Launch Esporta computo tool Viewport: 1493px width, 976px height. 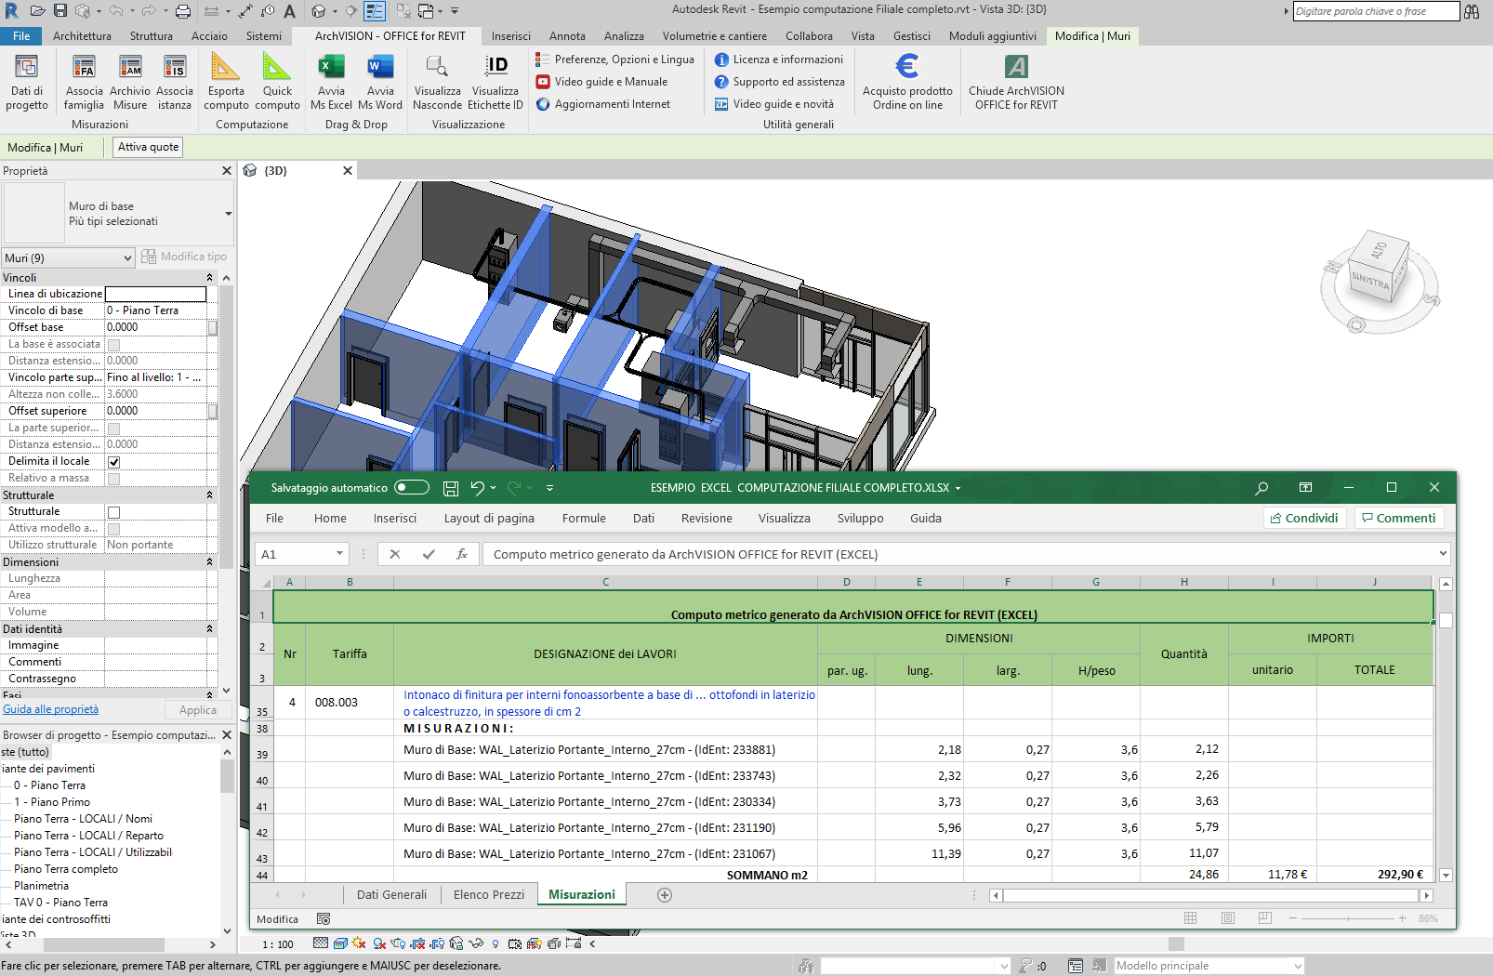click(226, 82)
